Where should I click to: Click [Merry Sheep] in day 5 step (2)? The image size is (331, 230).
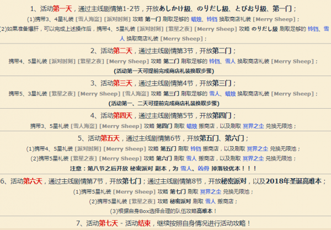click(120, 158)
